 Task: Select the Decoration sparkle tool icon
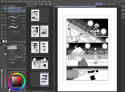coord(5,15)
